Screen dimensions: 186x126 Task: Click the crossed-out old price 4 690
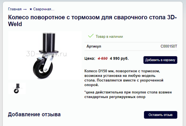click(x=103, y=58)
